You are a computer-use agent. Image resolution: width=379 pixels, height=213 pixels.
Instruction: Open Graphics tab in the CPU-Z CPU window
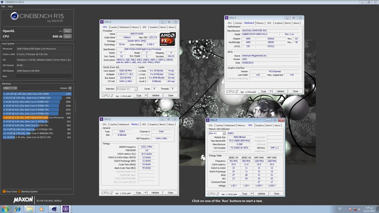pyautogui.click(x=154, y=27)
